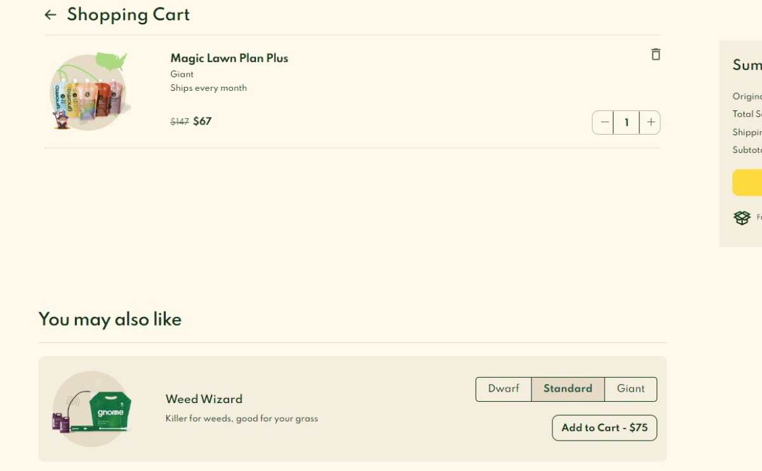Screen dimensions: 762x471
Task: Open the Weed Wizard product name
Action: point(204,399)
